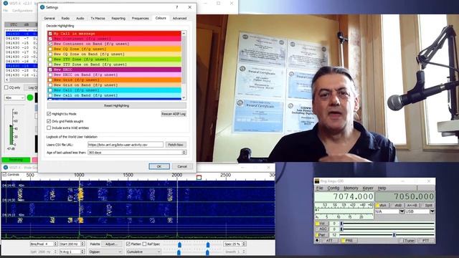Adjust the Spec 25 % spinner
The image size is (459, 258).
244,244
